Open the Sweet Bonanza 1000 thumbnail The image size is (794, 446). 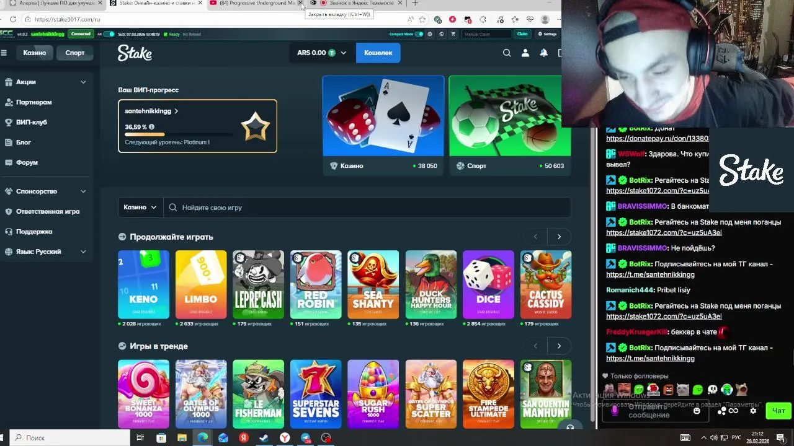143,394
